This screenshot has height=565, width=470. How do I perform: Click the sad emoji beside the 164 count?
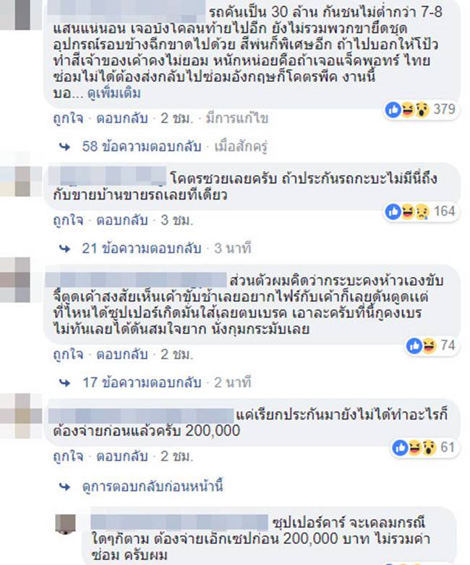pyautogui.click(x=422, y=211)
